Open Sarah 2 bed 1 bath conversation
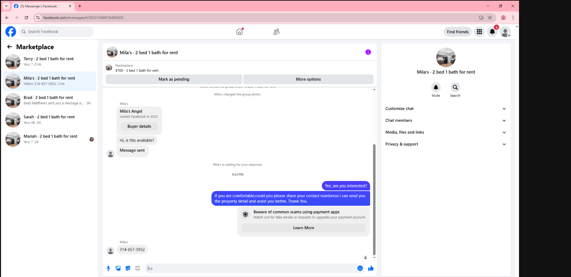This screenshot has height=277, width=571. (x=50, y=120)
